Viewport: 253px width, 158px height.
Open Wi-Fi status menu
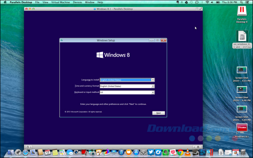[207, 2]
